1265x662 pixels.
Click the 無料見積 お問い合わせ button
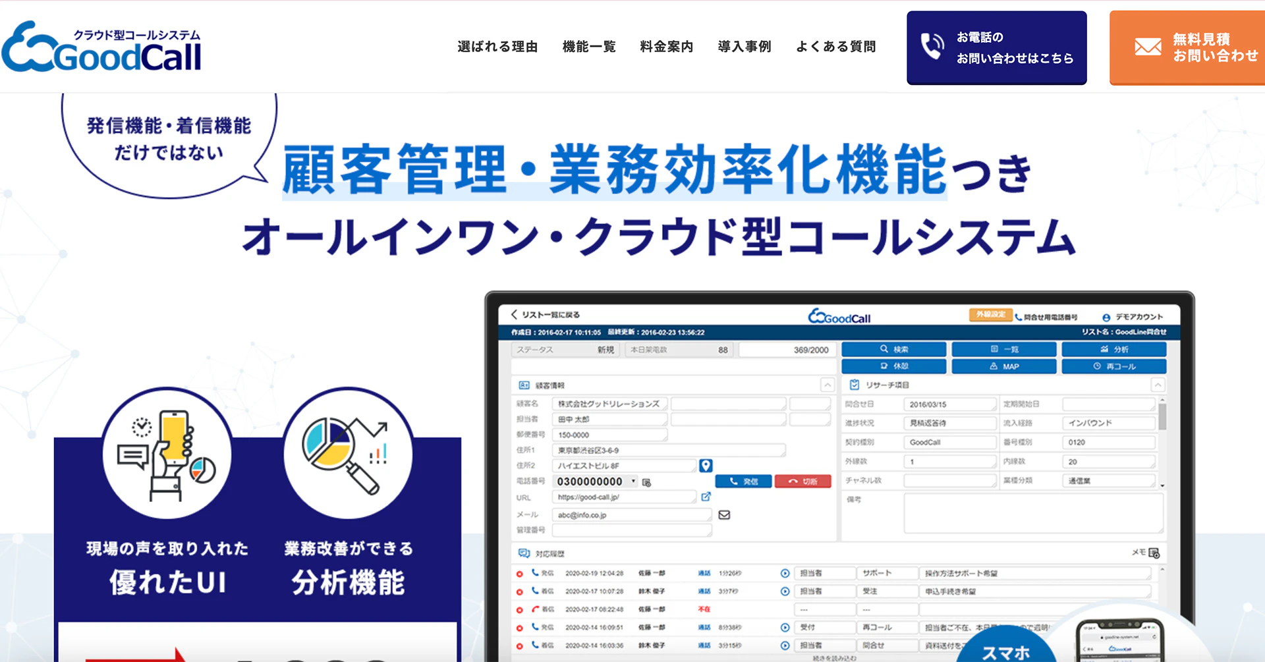coord(1187,47)
